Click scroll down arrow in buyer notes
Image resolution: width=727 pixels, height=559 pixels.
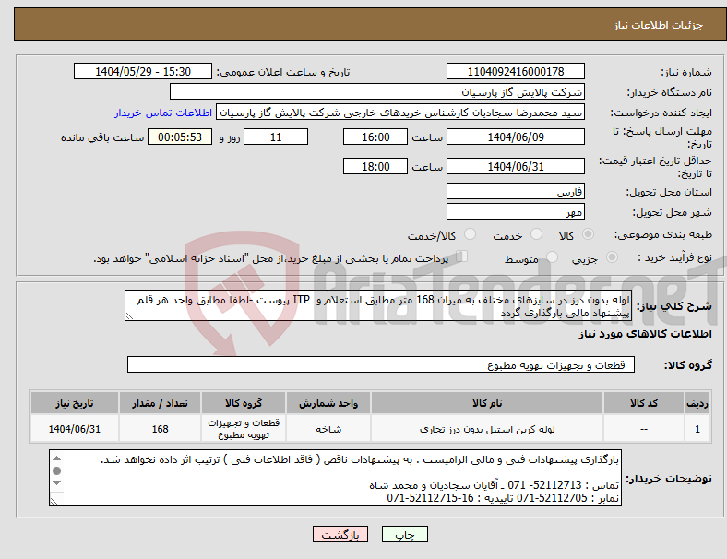click(56, 483)
